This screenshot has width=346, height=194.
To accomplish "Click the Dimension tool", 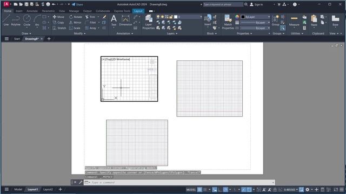I will click(x=125, y=20).
